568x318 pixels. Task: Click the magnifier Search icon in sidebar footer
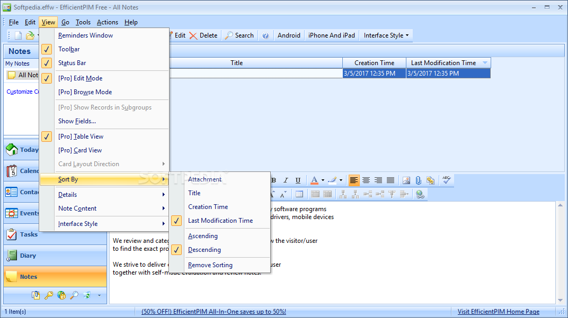tap(74, 295)
